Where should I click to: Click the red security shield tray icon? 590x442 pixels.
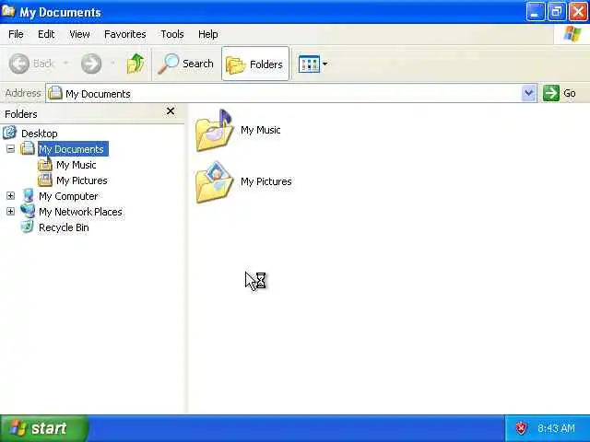(x=521, y=428)
